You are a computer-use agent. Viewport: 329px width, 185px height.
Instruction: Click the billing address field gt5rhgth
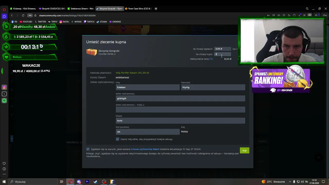(x=180, y=98)
